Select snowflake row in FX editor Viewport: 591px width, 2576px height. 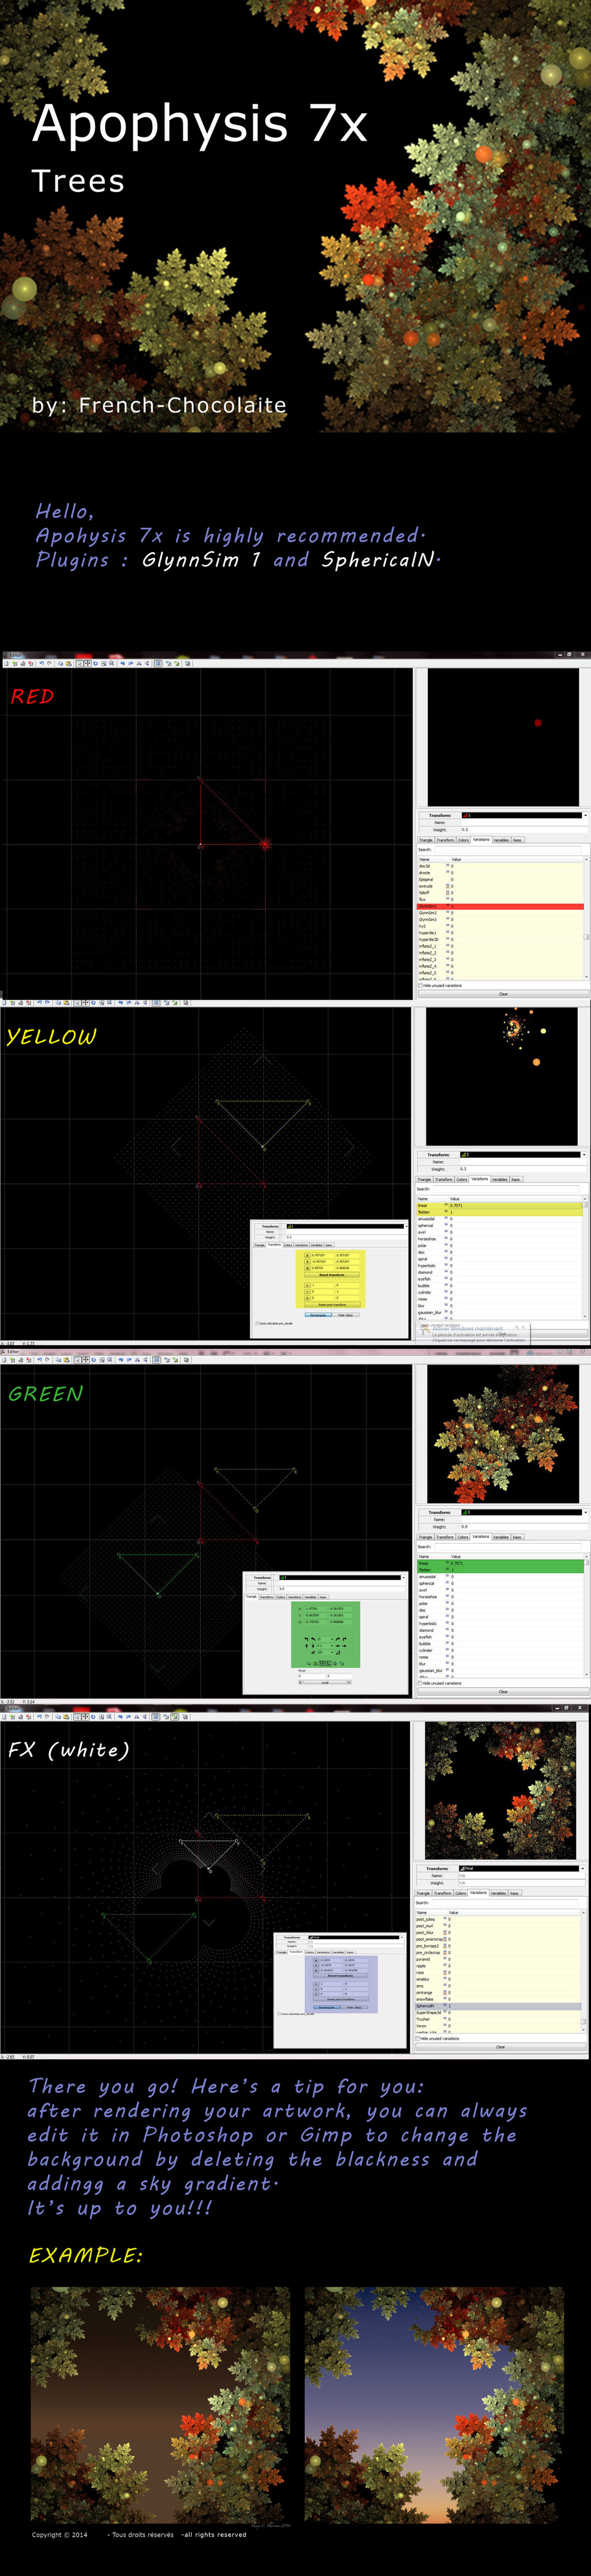point(498,1999)
